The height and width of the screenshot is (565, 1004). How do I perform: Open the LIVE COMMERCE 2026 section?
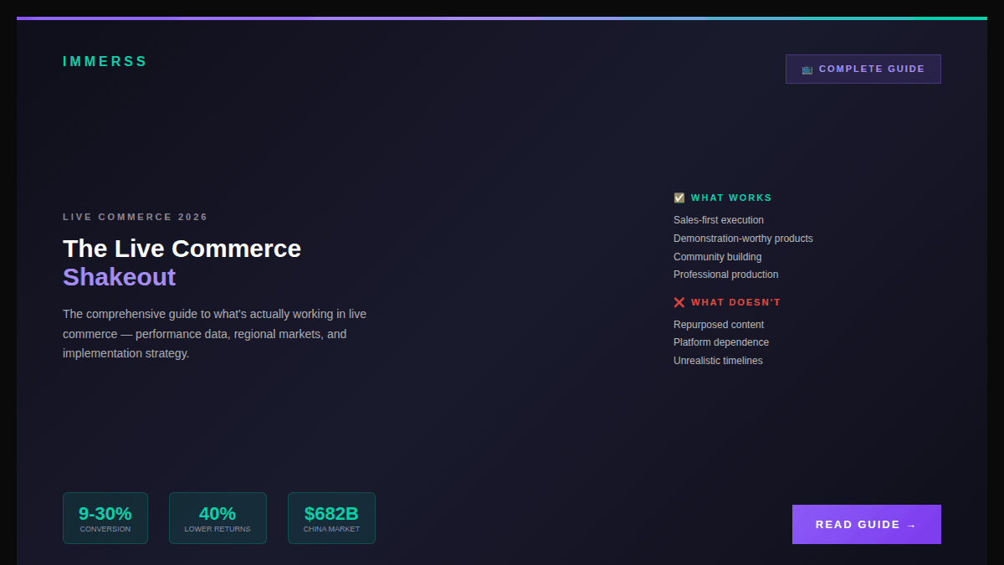pos(135,216)
